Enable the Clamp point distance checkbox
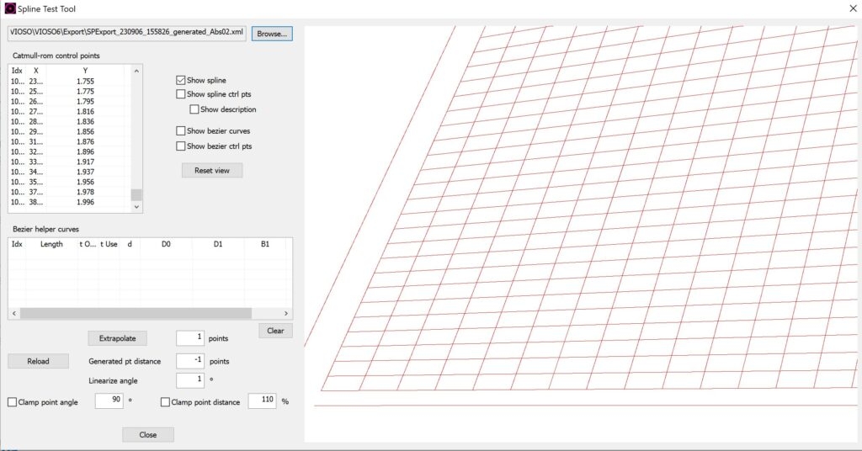862x451 pixels. pyautogui.click(x=165, y=402)
